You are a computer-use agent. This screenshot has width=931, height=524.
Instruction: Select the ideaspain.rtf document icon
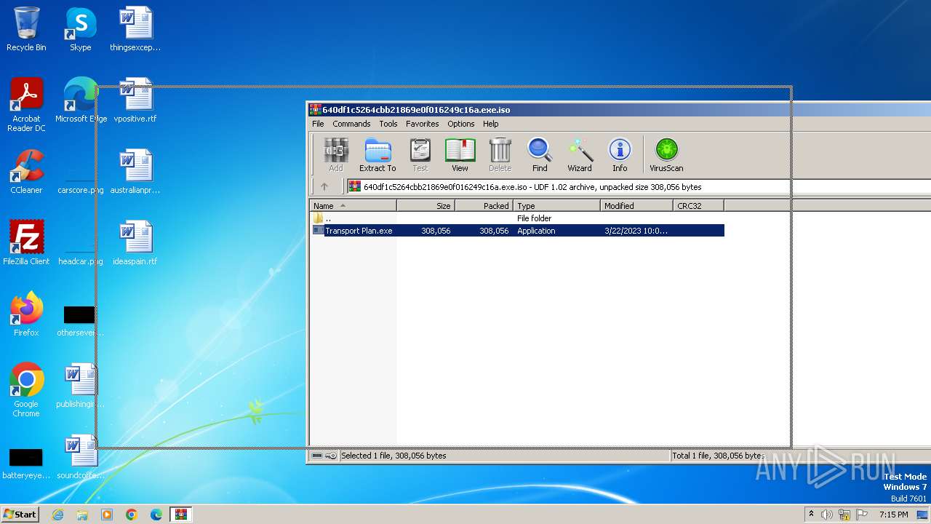(135, 243)
